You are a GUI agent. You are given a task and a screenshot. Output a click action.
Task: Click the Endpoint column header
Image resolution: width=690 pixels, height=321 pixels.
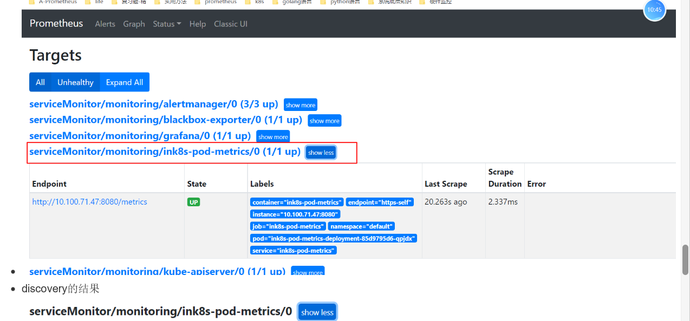[49, 184]
